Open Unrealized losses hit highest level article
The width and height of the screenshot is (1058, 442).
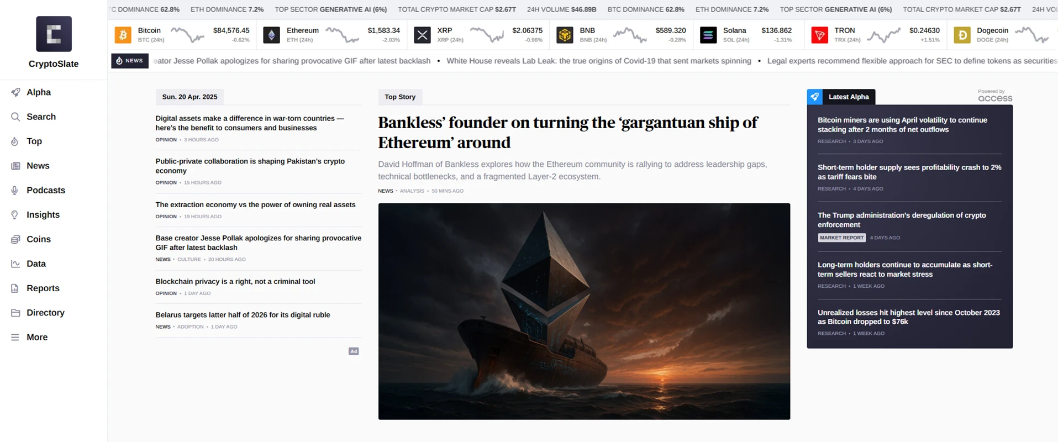coord(909,317)
